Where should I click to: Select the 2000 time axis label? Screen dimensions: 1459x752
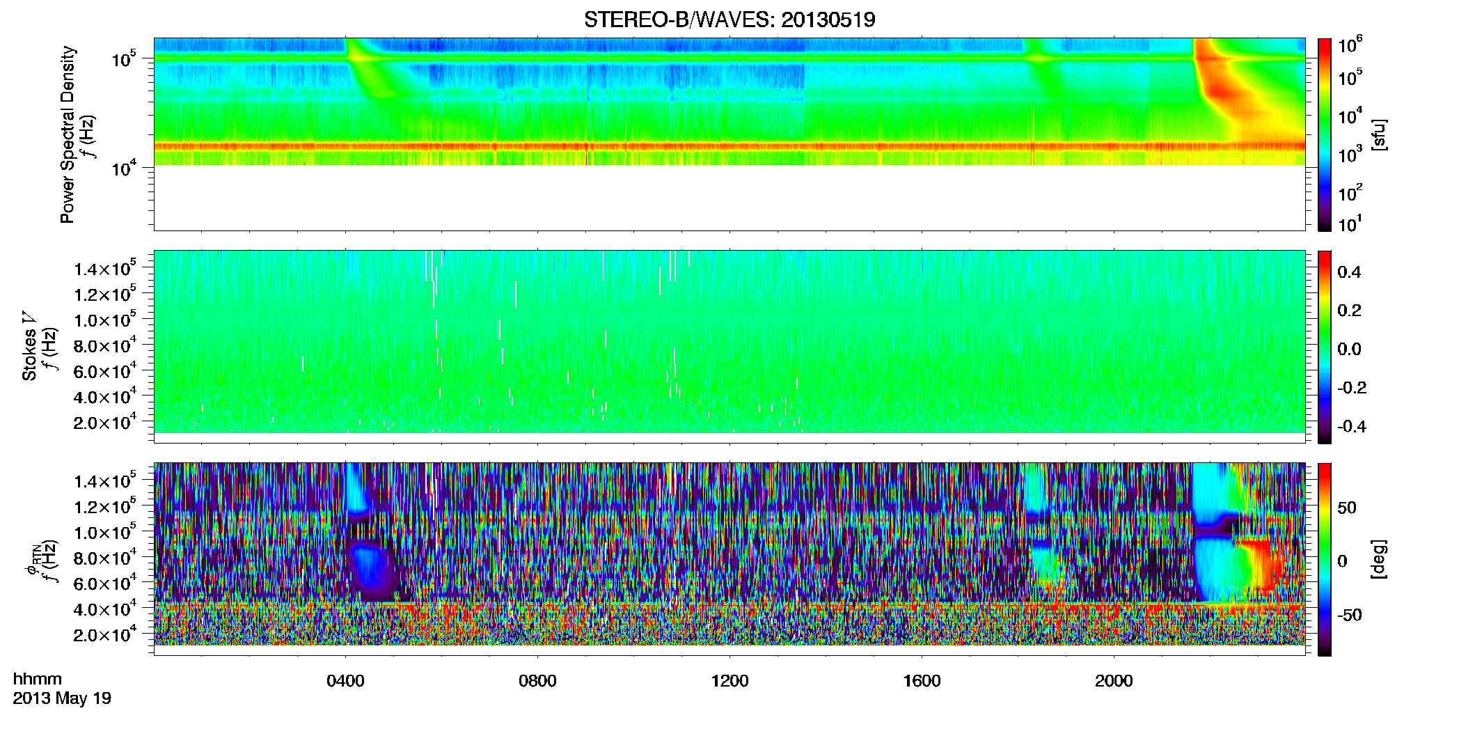(x=1114, y=681)
